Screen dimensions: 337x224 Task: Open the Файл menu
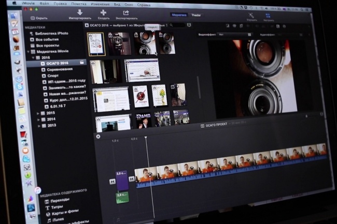click(44, 4)
